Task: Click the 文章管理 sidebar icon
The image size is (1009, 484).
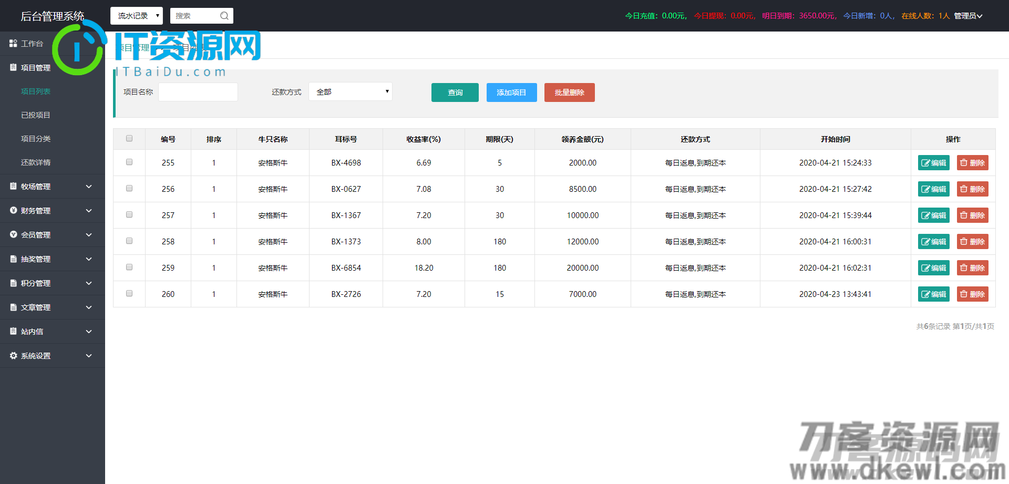Action: tap(14, 307)
